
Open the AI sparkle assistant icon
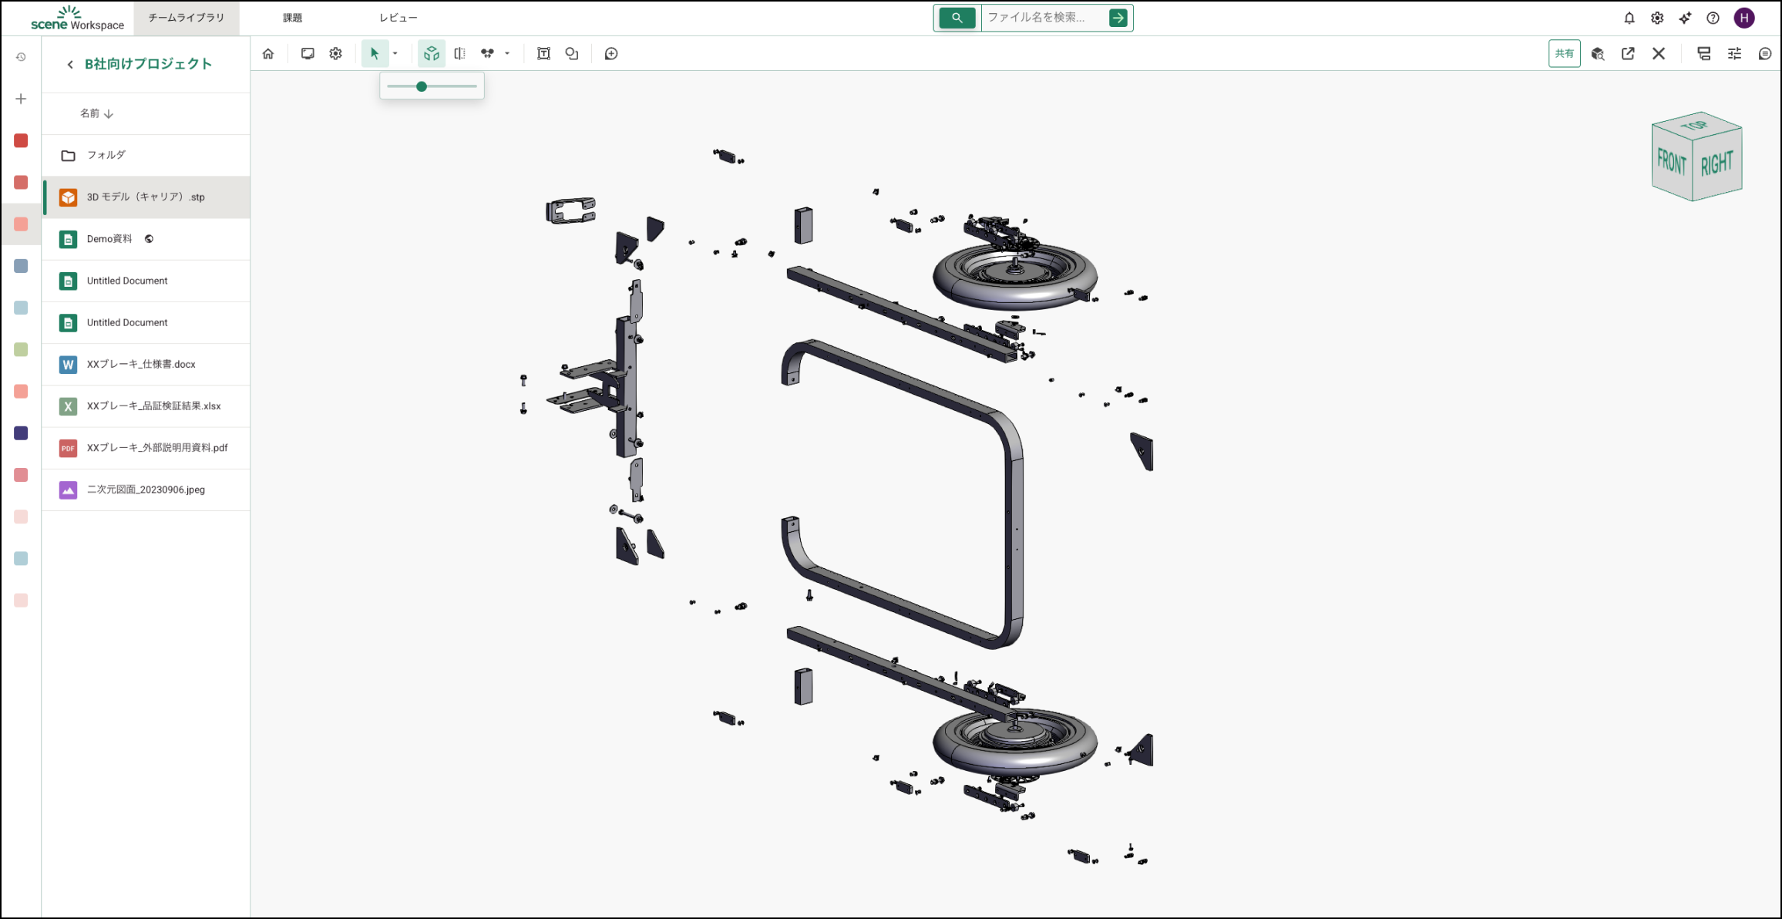coord(1685,18)
